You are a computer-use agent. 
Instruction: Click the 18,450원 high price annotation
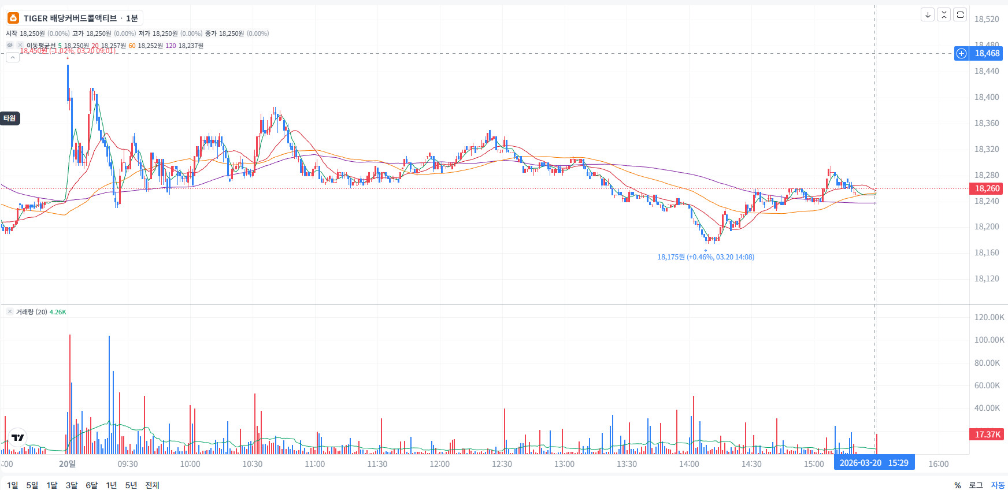(x=68, y=51)
